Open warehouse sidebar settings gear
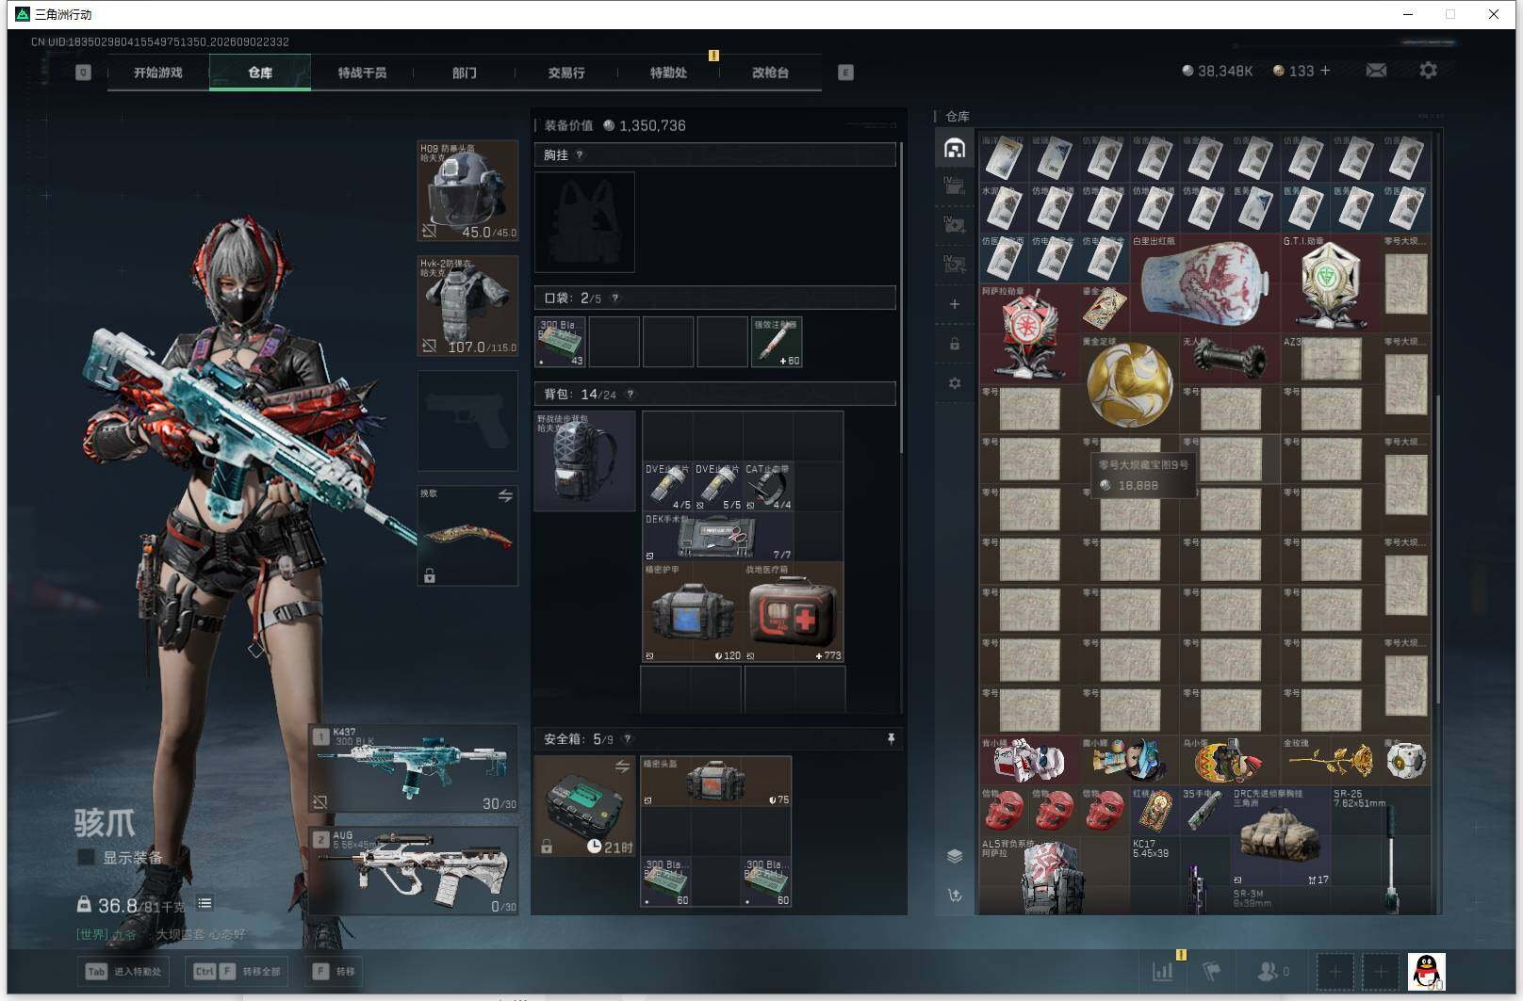Viewport: 1523px width, 1001px height. pyautogui.click(x=955, y=383)
